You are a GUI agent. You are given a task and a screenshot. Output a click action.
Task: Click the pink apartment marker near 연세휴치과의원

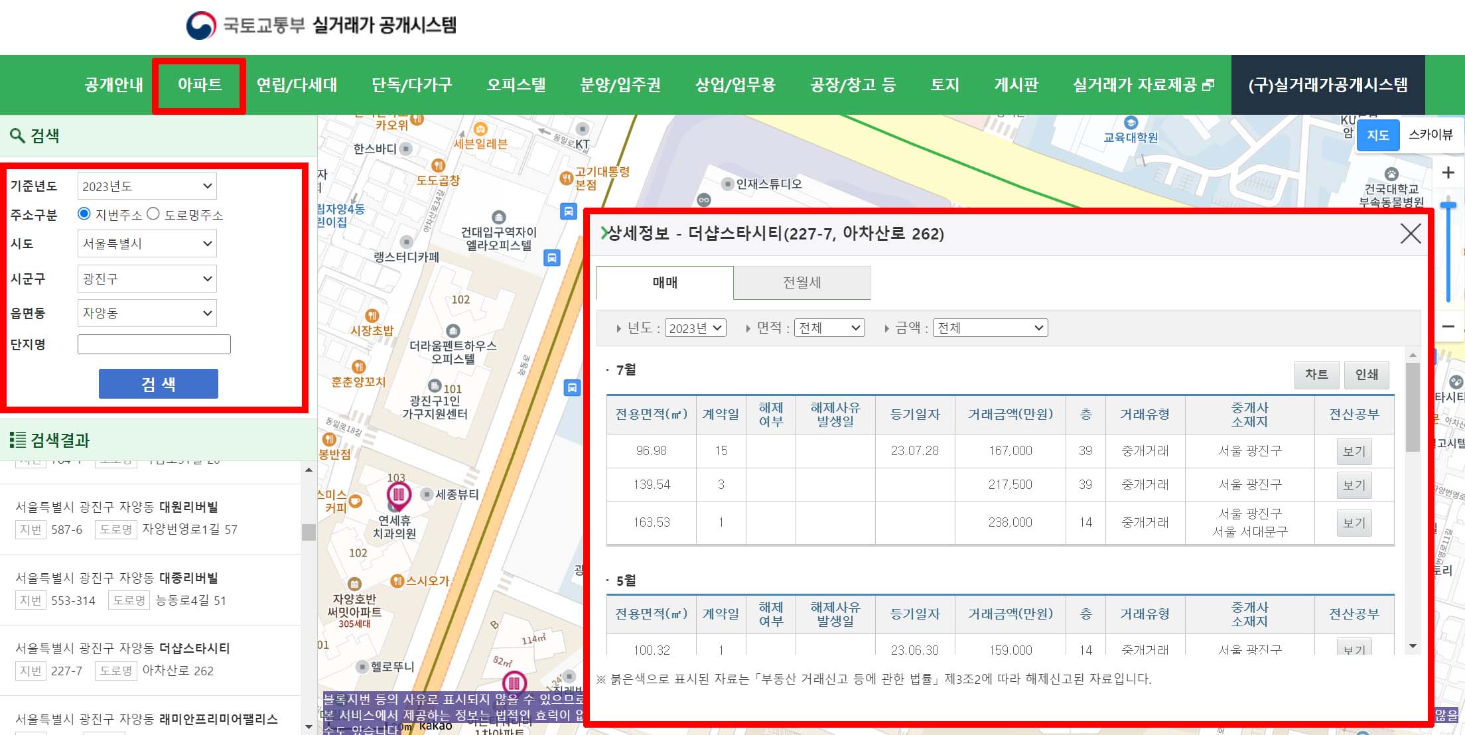[x=399, y=494]
